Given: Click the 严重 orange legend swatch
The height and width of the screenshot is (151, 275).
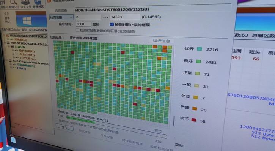Looking at the screenshot, I should click(195, 109).
